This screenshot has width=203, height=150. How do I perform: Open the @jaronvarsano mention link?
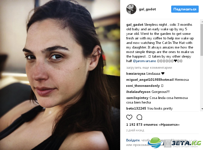tap(144, 61)
